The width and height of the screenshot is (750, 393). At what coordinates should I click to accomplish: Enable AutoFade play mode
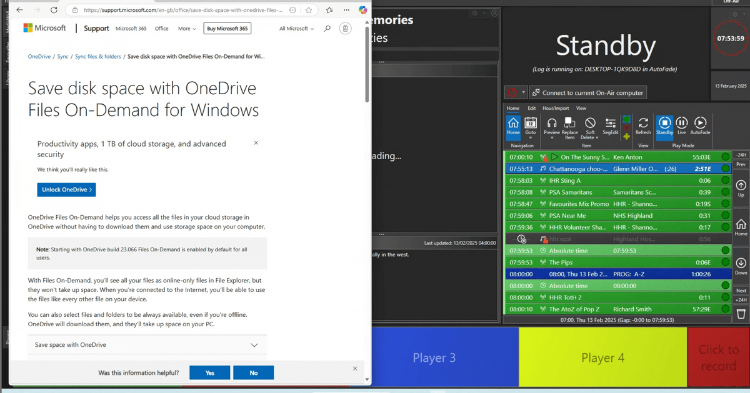(x=700, y=123)
